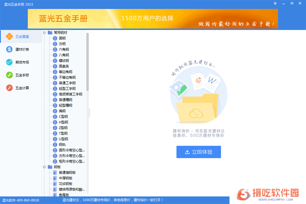Click icon beside 钢轨
This screenshot has width=306, height=204.
coord(55,145)
